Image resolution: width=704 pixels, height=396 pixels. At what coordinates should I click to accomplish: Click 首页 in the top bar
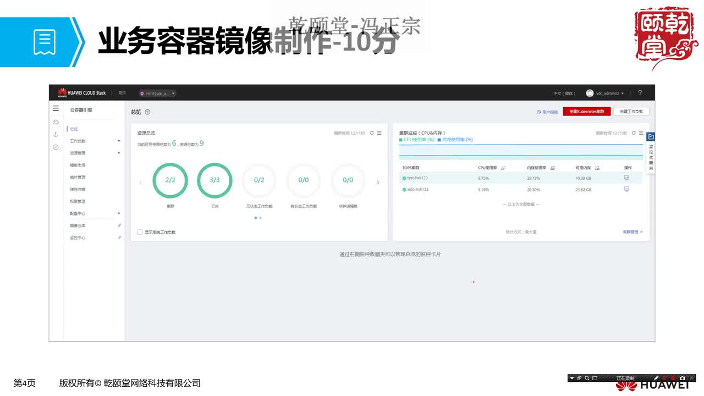pyautogui.click(x=122, y=93)
